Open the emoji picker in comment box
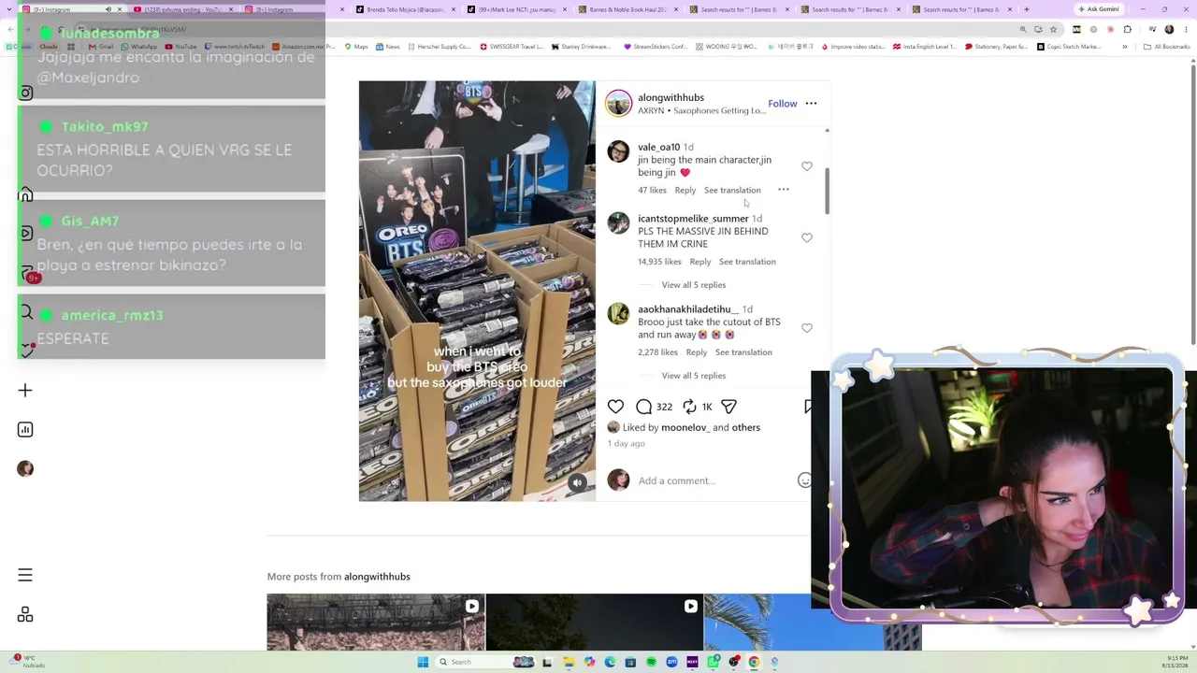 804,480
